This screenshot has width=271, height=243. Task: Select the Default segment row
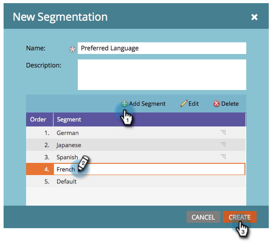pyautogui.click(x=135, y=181)
